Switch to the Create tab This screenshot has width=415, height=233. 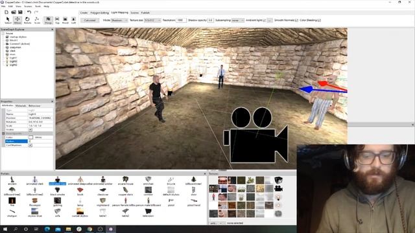84,13
